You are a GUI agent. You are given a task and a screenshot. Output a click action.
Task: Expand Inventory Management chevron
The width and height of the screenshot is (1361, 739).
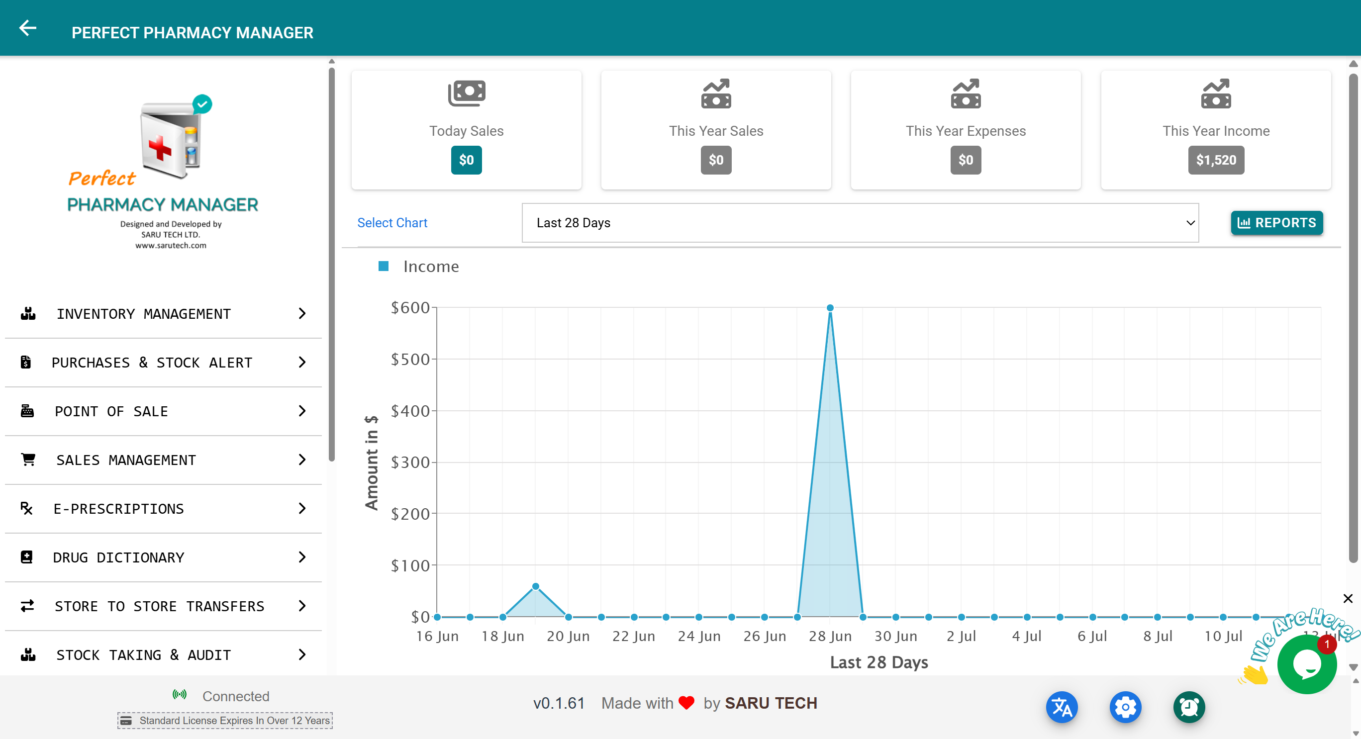(301, 313)
